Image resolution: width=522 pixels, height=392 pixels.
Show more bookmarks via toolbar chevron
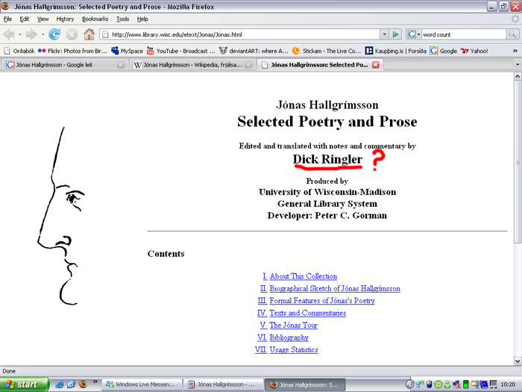click(515, 51)
